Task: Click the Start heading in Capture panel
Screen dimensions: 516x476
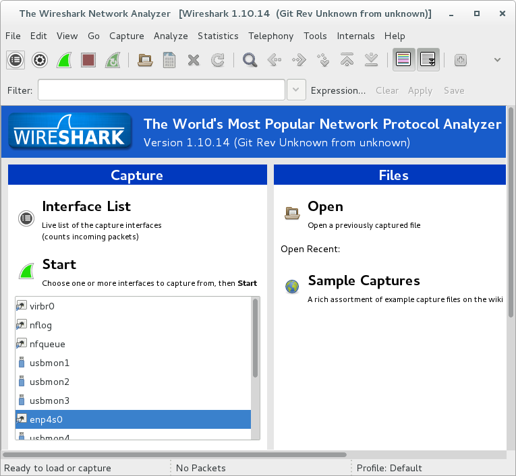Action: [59, 264]
